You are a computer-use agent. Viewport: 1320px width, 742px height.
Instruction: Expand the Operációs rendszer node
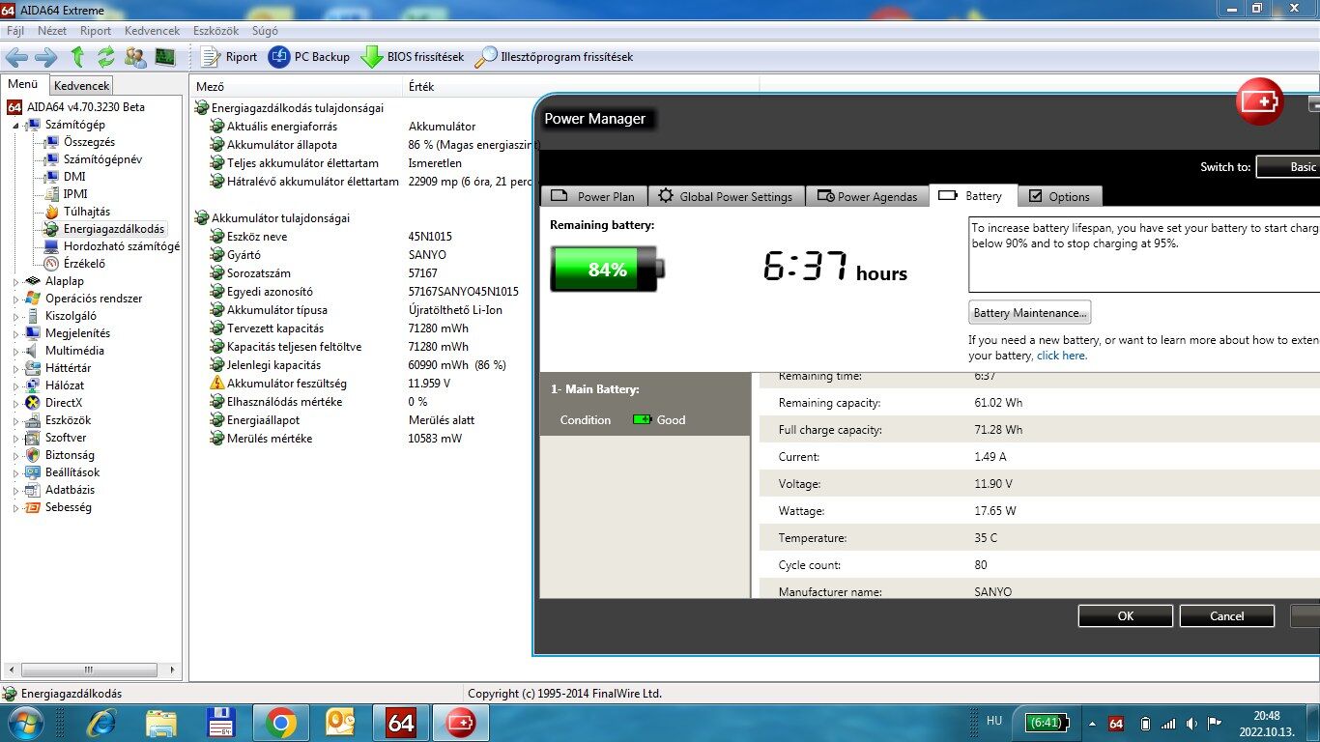(15, 299)
